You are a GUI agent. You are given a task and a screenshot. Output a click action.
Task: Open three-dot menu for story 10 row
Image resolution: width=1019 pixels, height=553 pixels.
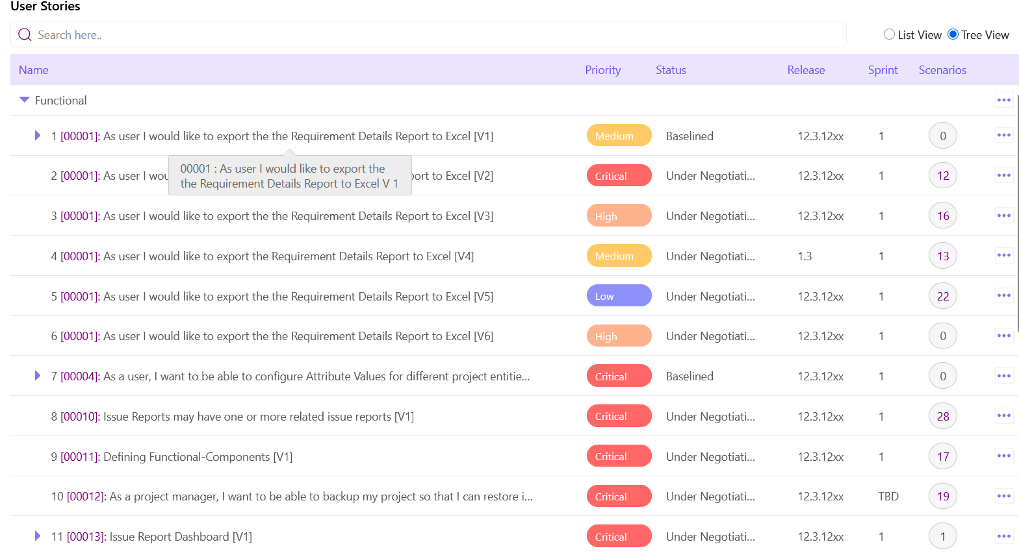(x=1003, y=496)
